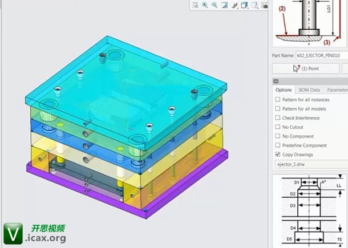Collapse the options panel with minus button

point(276,82)
